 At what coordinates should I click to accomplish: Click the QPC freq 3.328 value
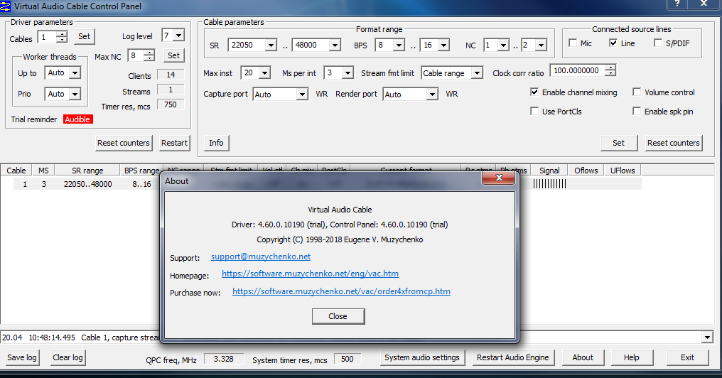tap(223, 359)
